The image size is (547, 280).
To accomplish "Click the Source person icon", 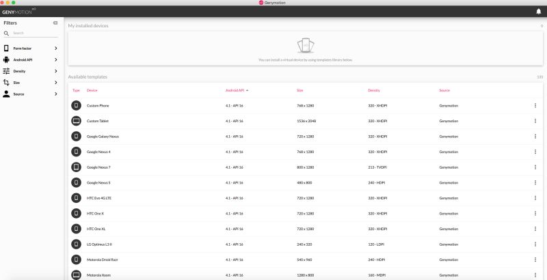I will [x=6, y=94].
